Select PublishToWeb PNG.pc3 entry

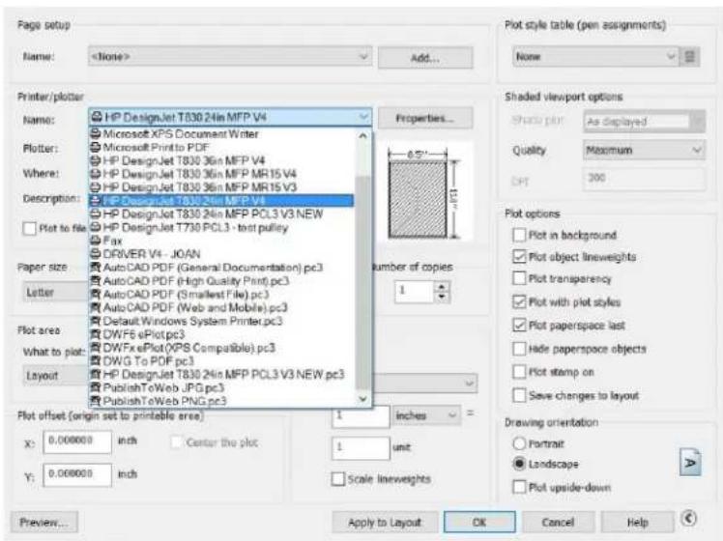(x=223, y=401)
